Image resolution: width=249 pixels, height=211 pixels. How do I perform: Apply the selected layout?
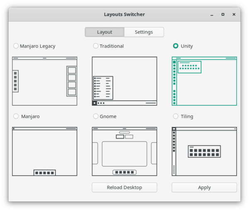pyautogui.click(x=204, y=187)
